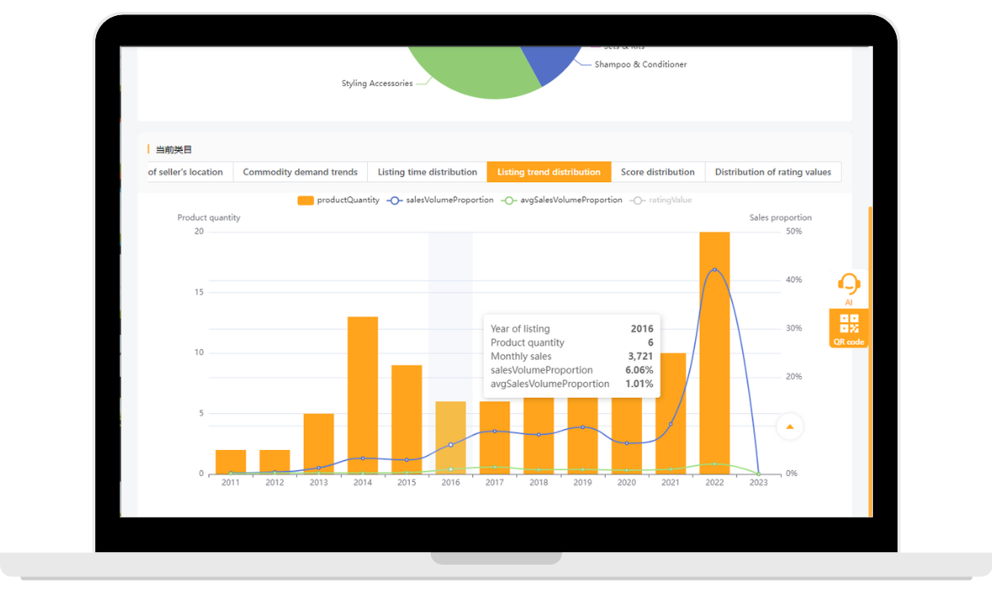Click the productQuantity orange swatch in the legend
The width and height of the screenshot is (992, 595).
coord(305,200)
